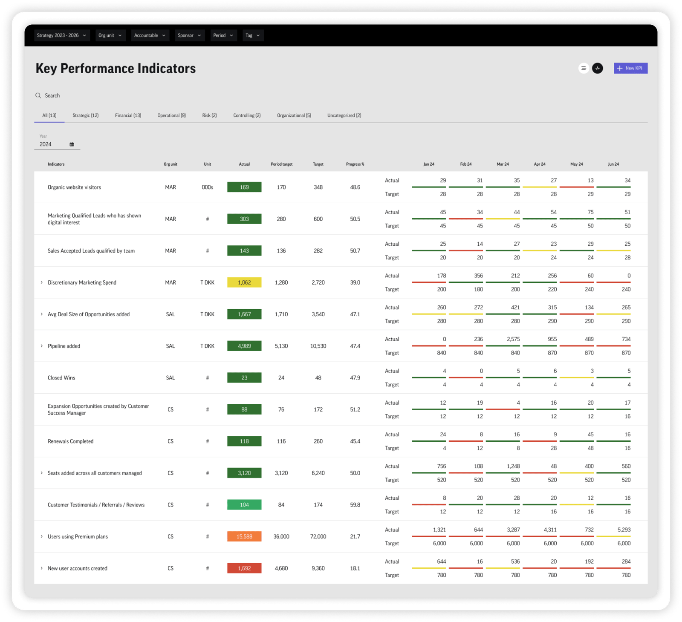The image size is (682, 622).
Task: Click Pipeline added Mar 24 actual 2,575
Action: tap(513, 339)
